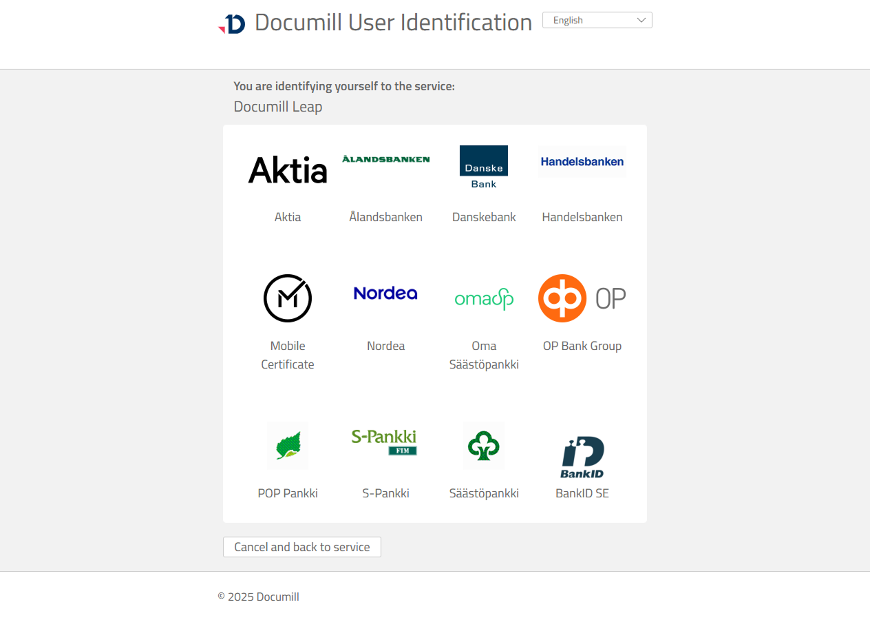
Task: Select the Danske Bank logo
Action: point(484,166)
